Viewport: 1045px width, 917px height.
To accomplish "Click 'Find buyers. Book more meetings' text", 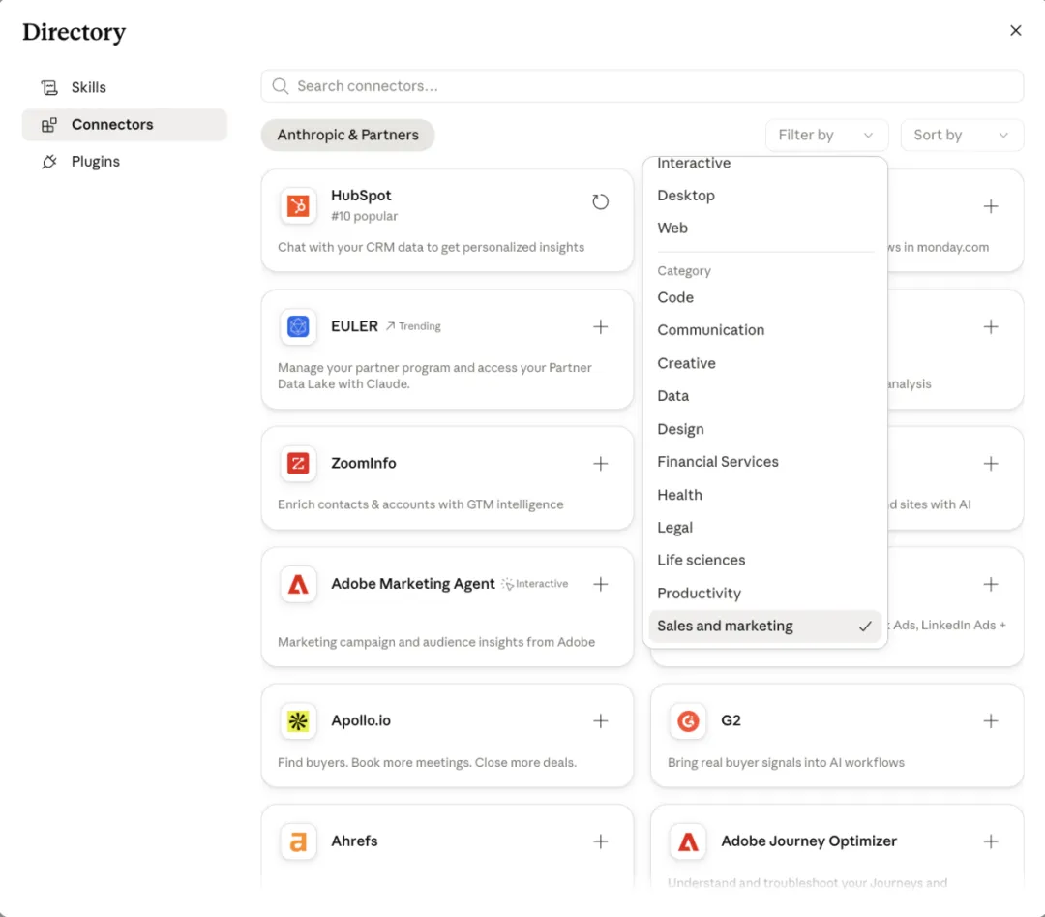I will pos(428,763).
